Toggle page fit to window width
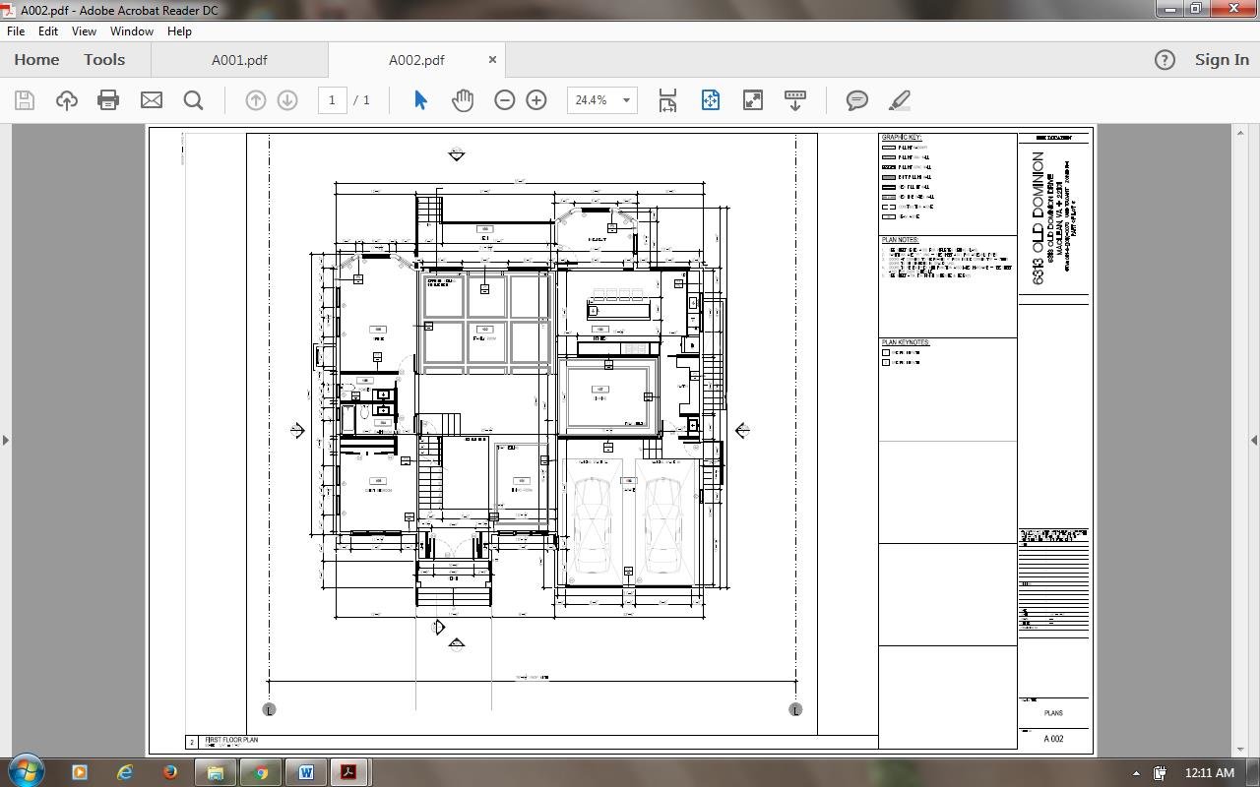The image size is (1260, 787). 666,99
